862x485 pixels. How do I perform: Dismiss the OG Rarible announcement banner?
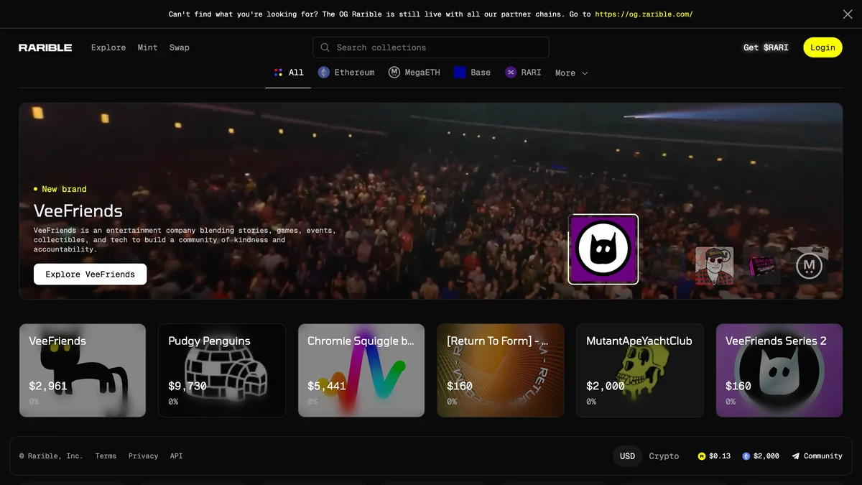848,14
